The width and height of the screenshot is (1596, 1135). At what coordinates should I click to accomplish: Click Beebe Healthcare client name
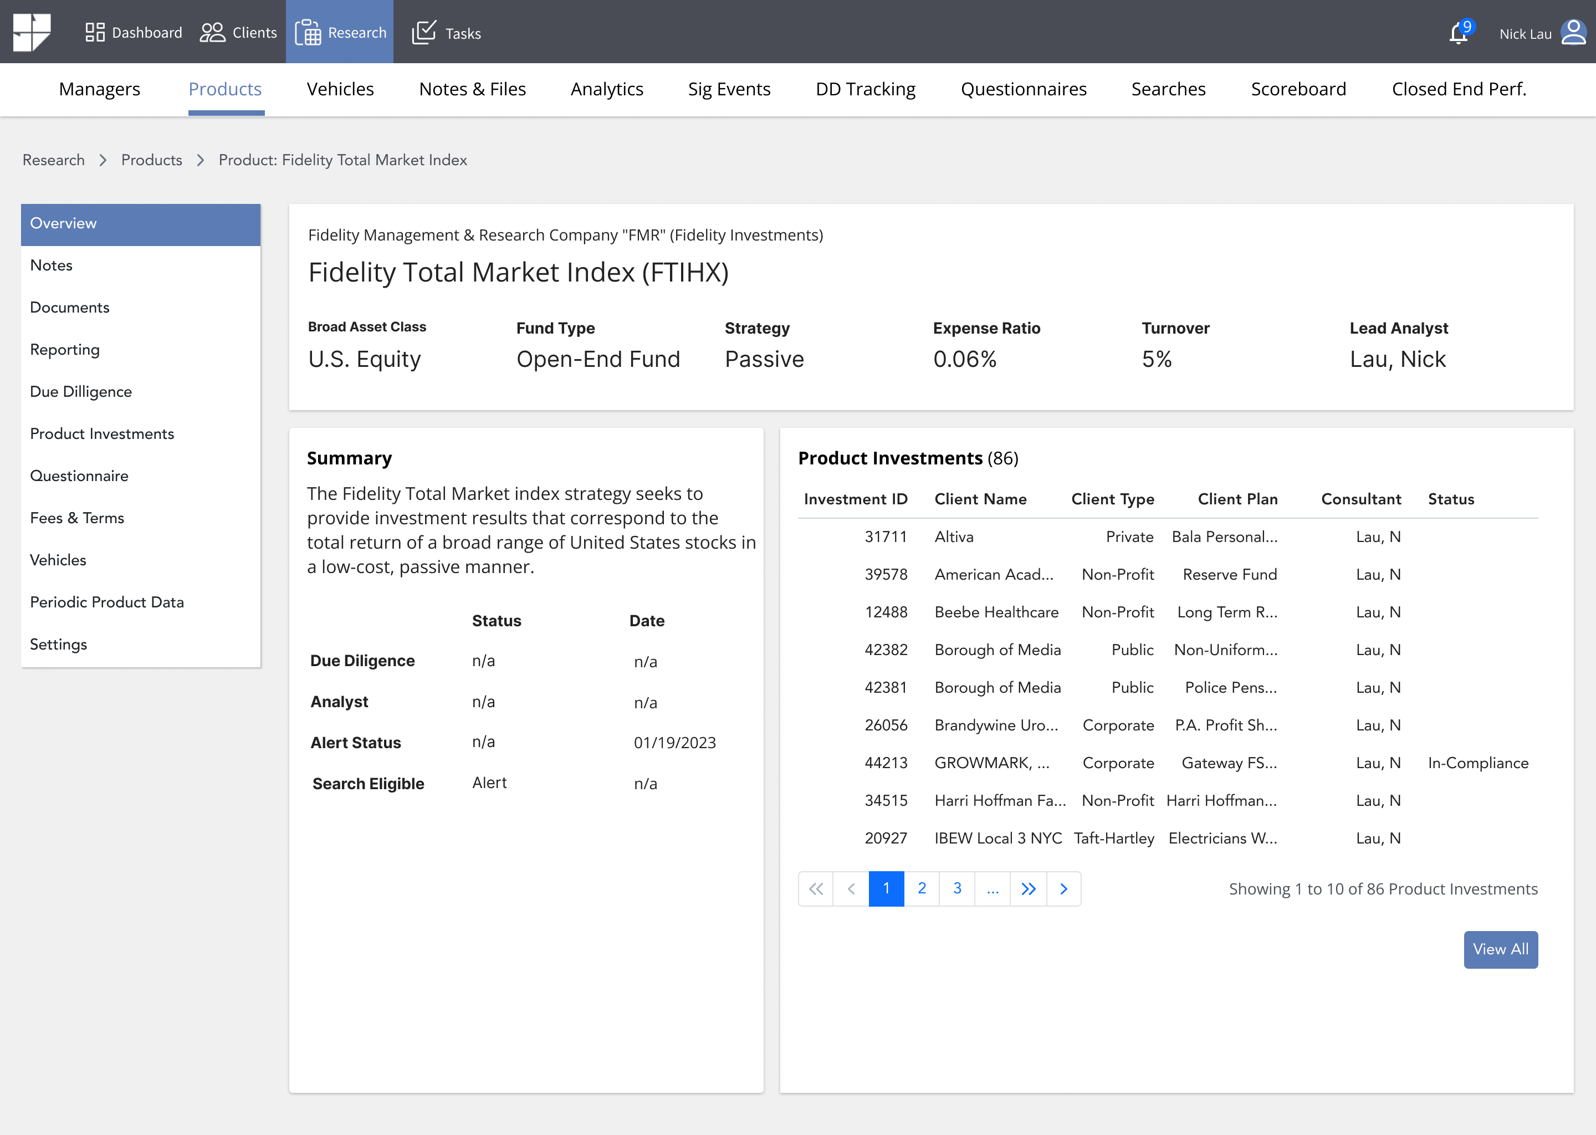pyautogui.click(x=996, y=612)
